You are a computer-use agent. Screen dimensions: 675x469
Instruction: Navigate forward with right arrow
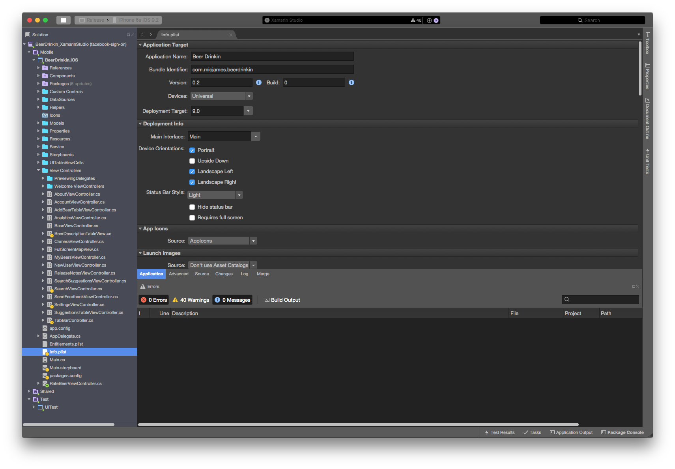tap(150, 35)
